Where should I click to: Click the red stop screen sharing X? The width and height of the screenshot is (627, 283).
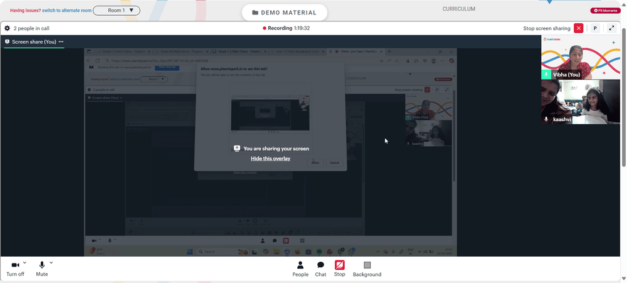coord(578,28)
